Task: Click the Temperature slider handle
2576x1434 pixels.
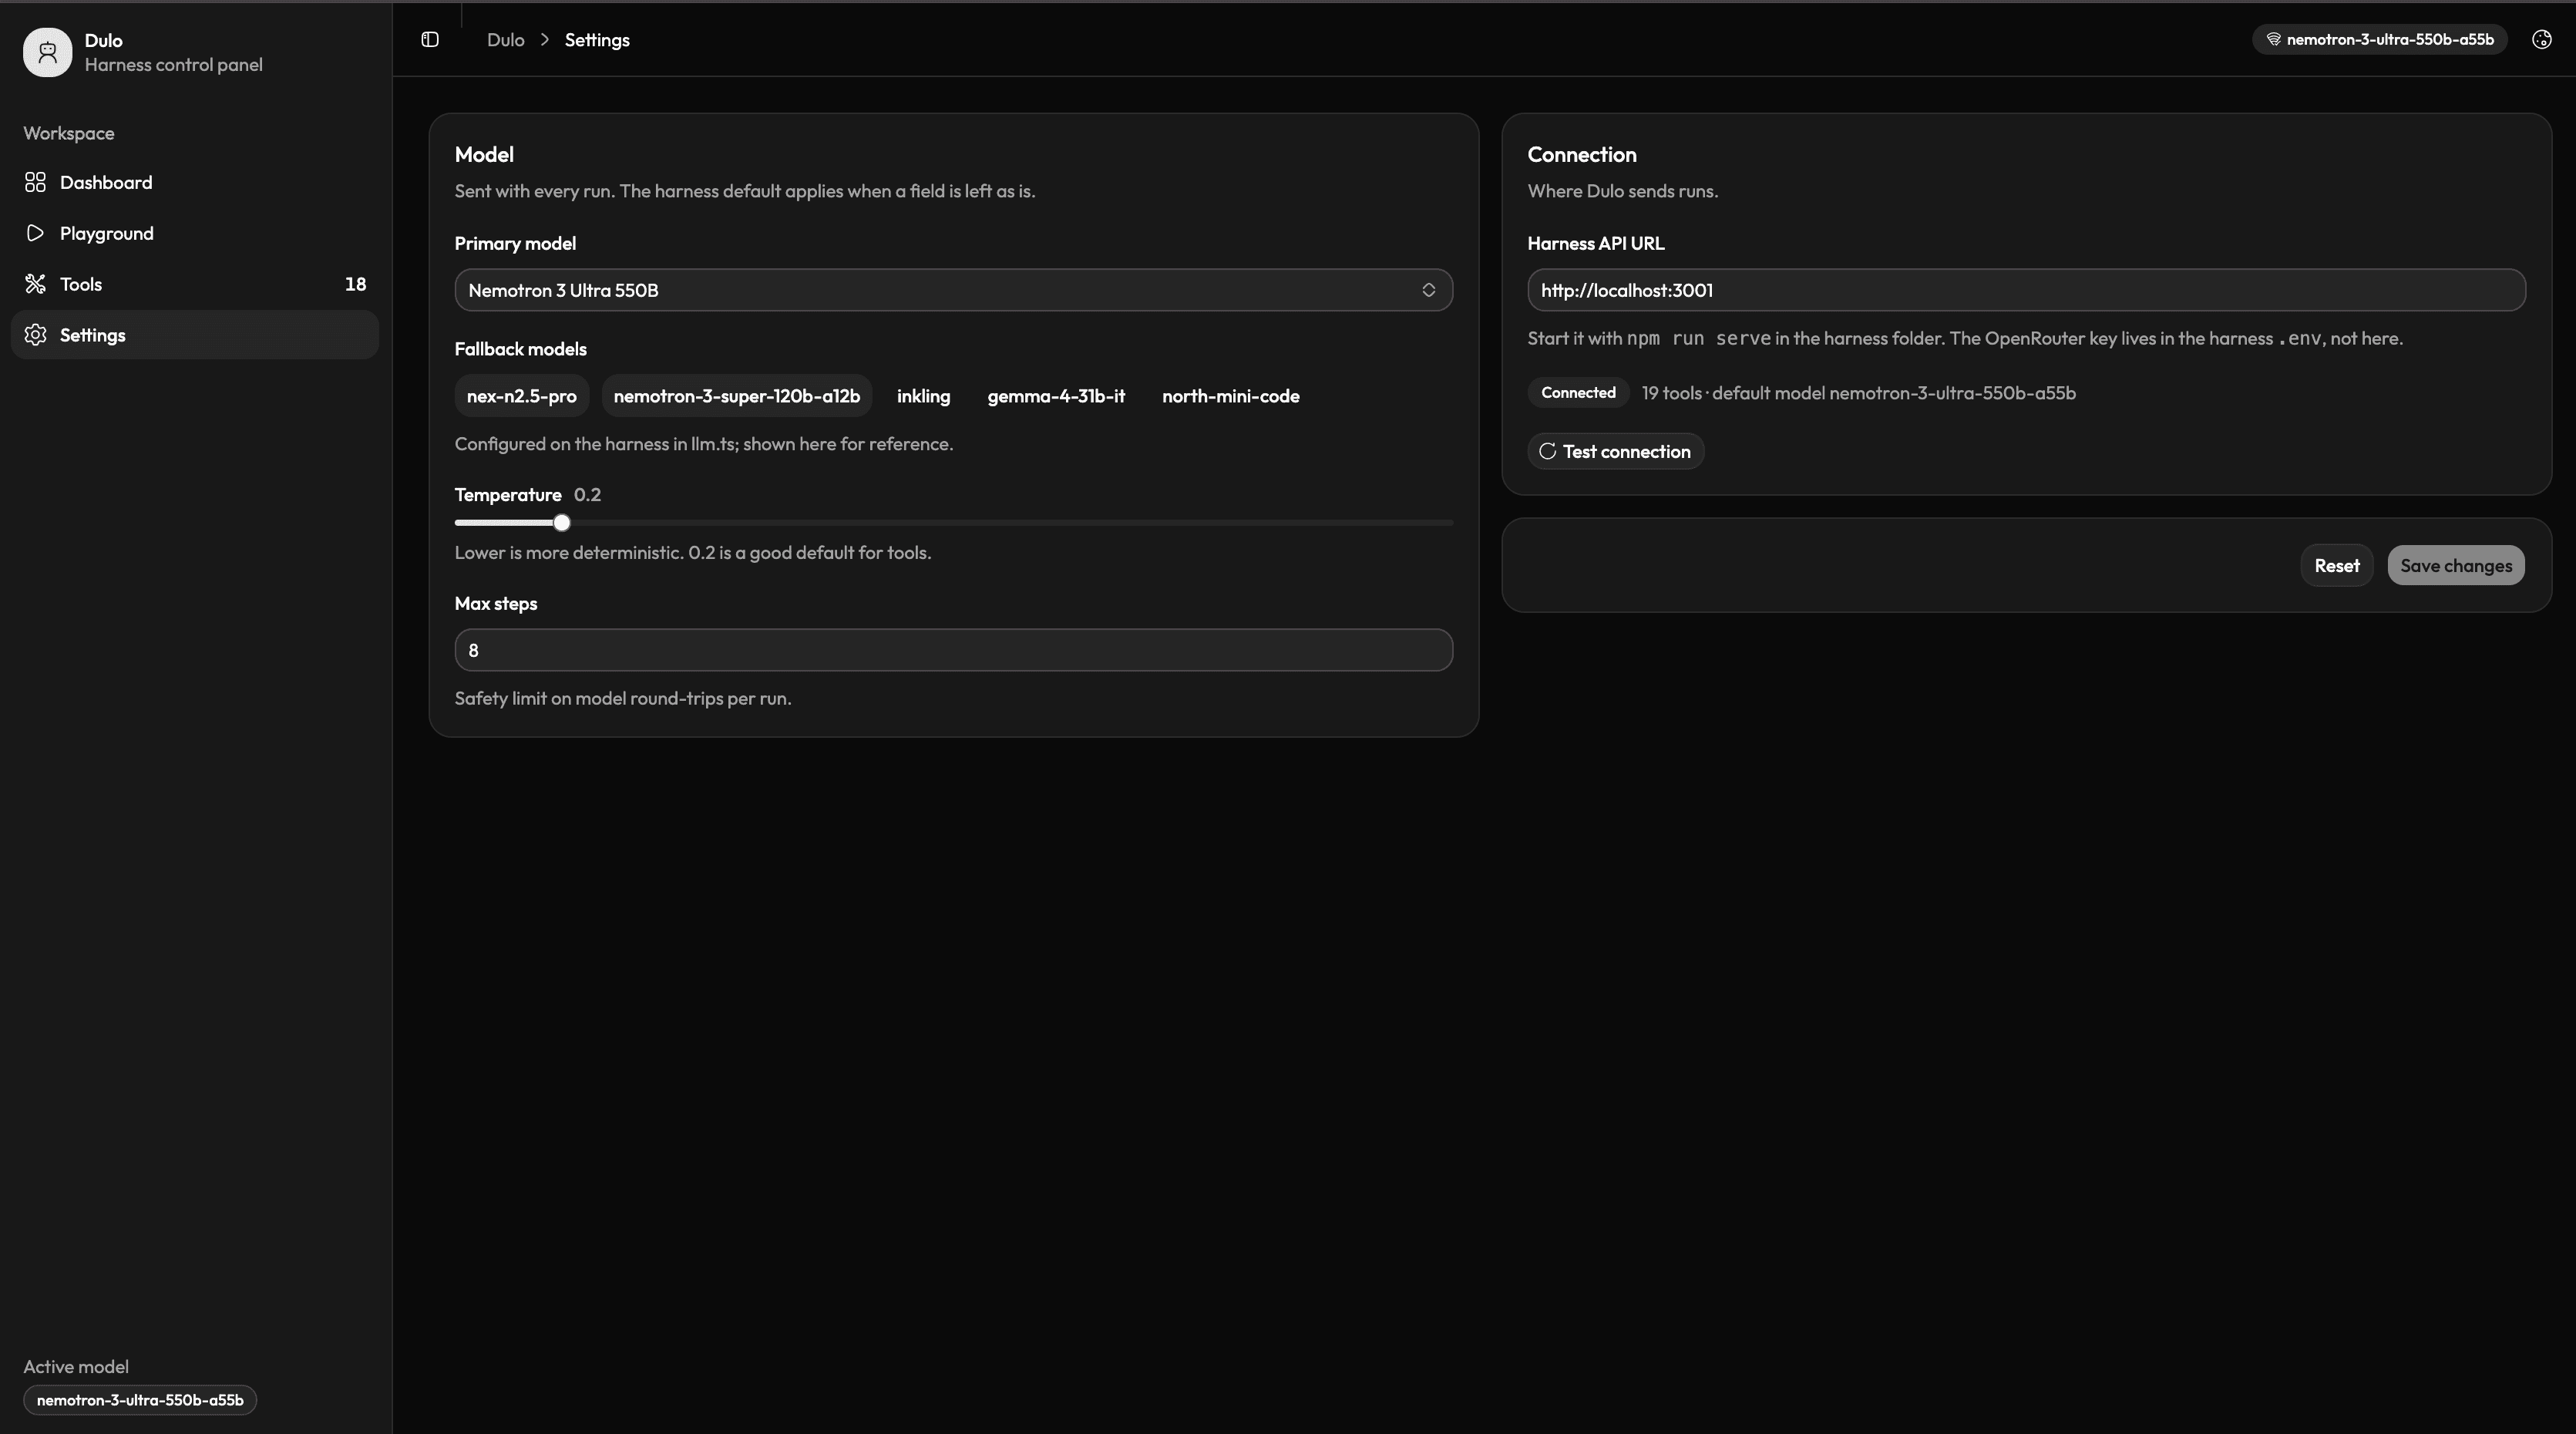Action: [562, 523]
